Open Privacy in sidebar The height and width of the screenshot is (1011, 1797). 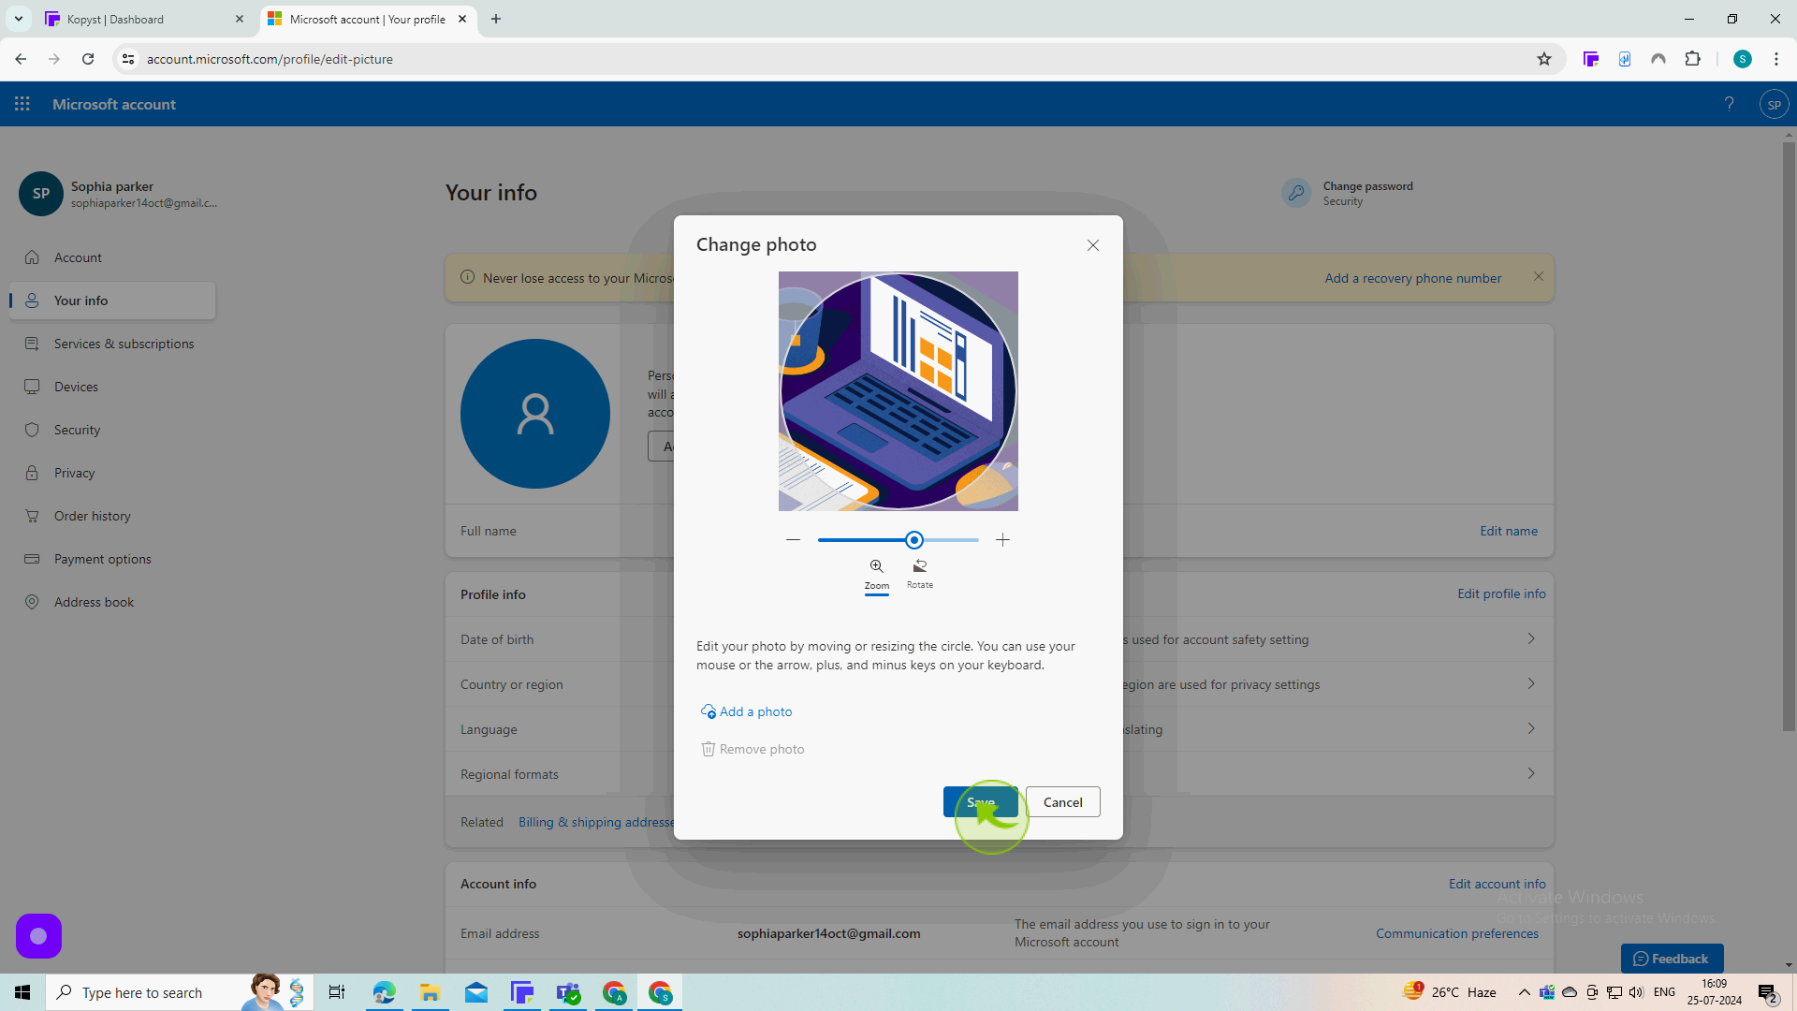point(112,473)
